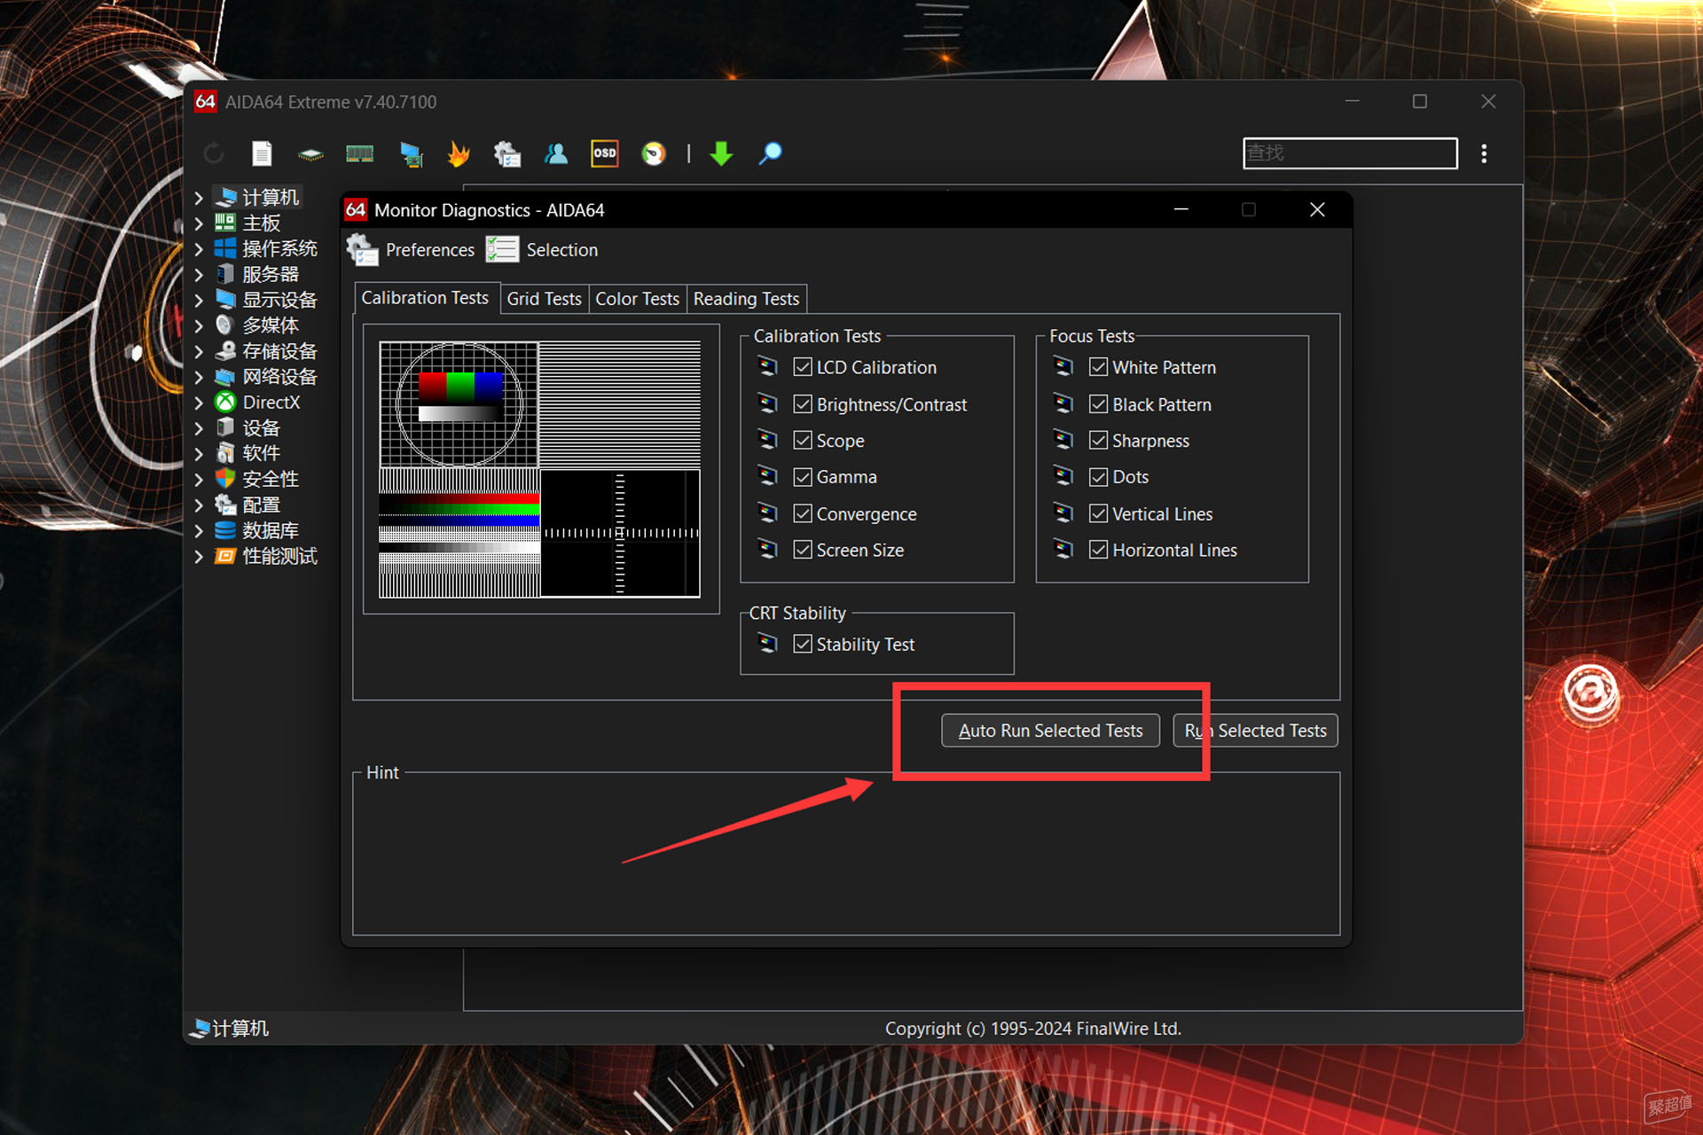Click the calibration test pattern preview thumbnail
The image size is (1703, 1135).
point(539,469)
